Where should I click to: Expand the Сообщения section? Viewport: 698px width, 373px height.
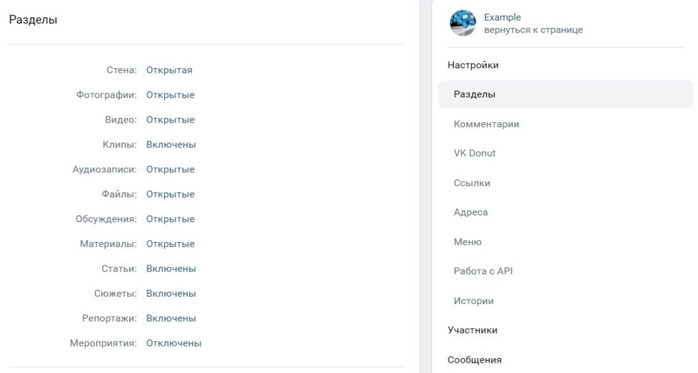coord(474,359)
